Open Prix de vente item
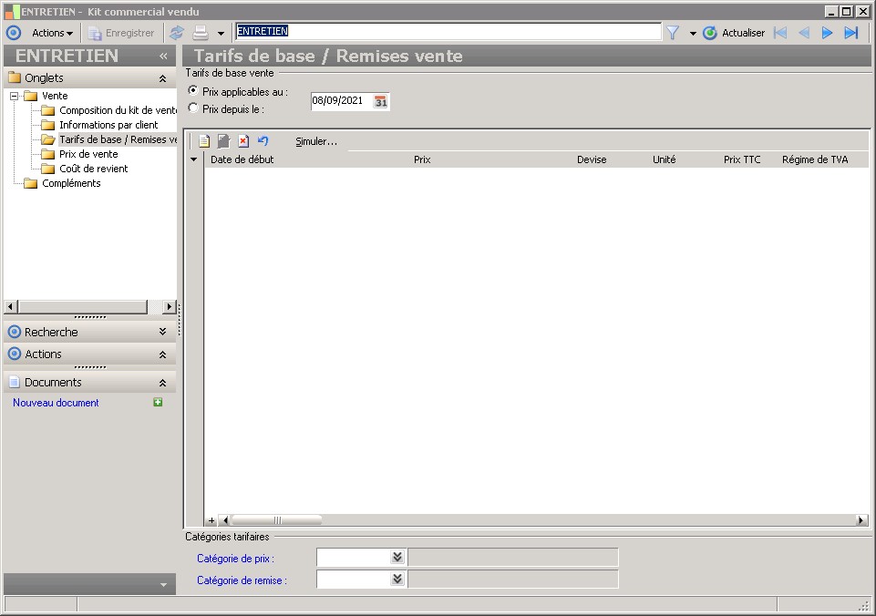 [x=88, y=154]
